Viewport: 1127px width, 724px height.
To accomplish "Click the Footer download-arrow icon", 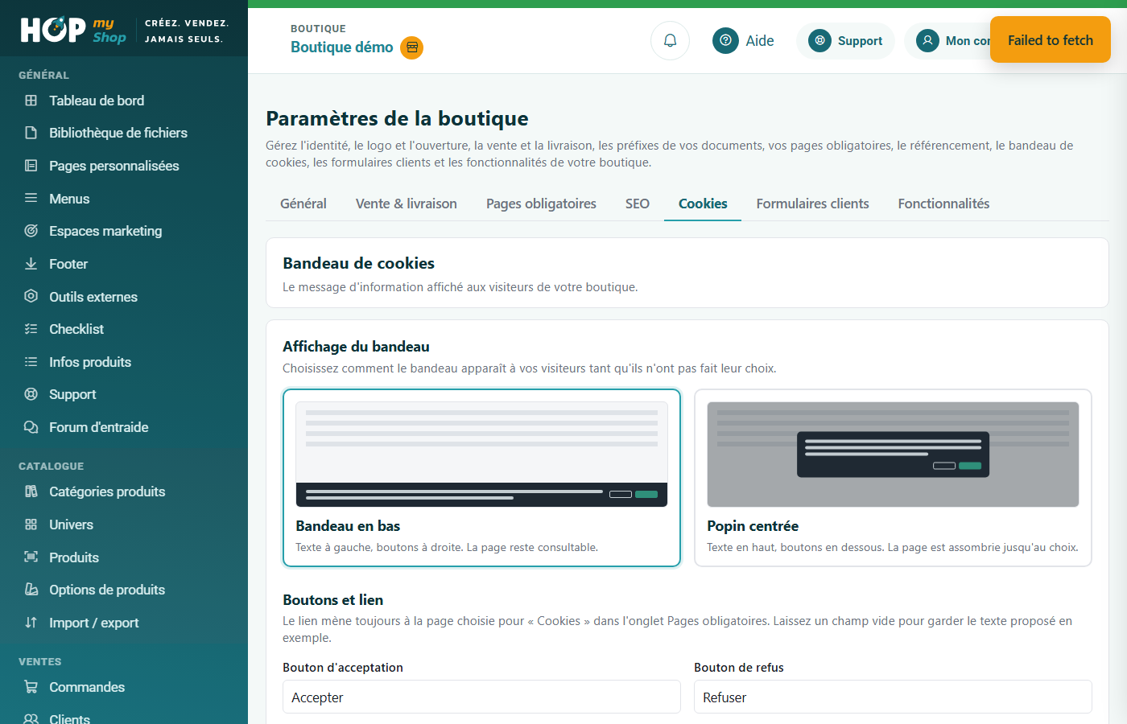I will (x=31, y=264).
